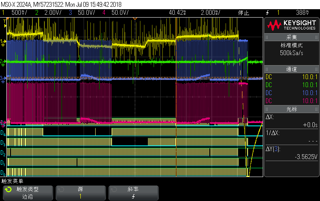Select the 源 trigger source softkey
This screenshot has width=320, height=201.
pos(81,193)
